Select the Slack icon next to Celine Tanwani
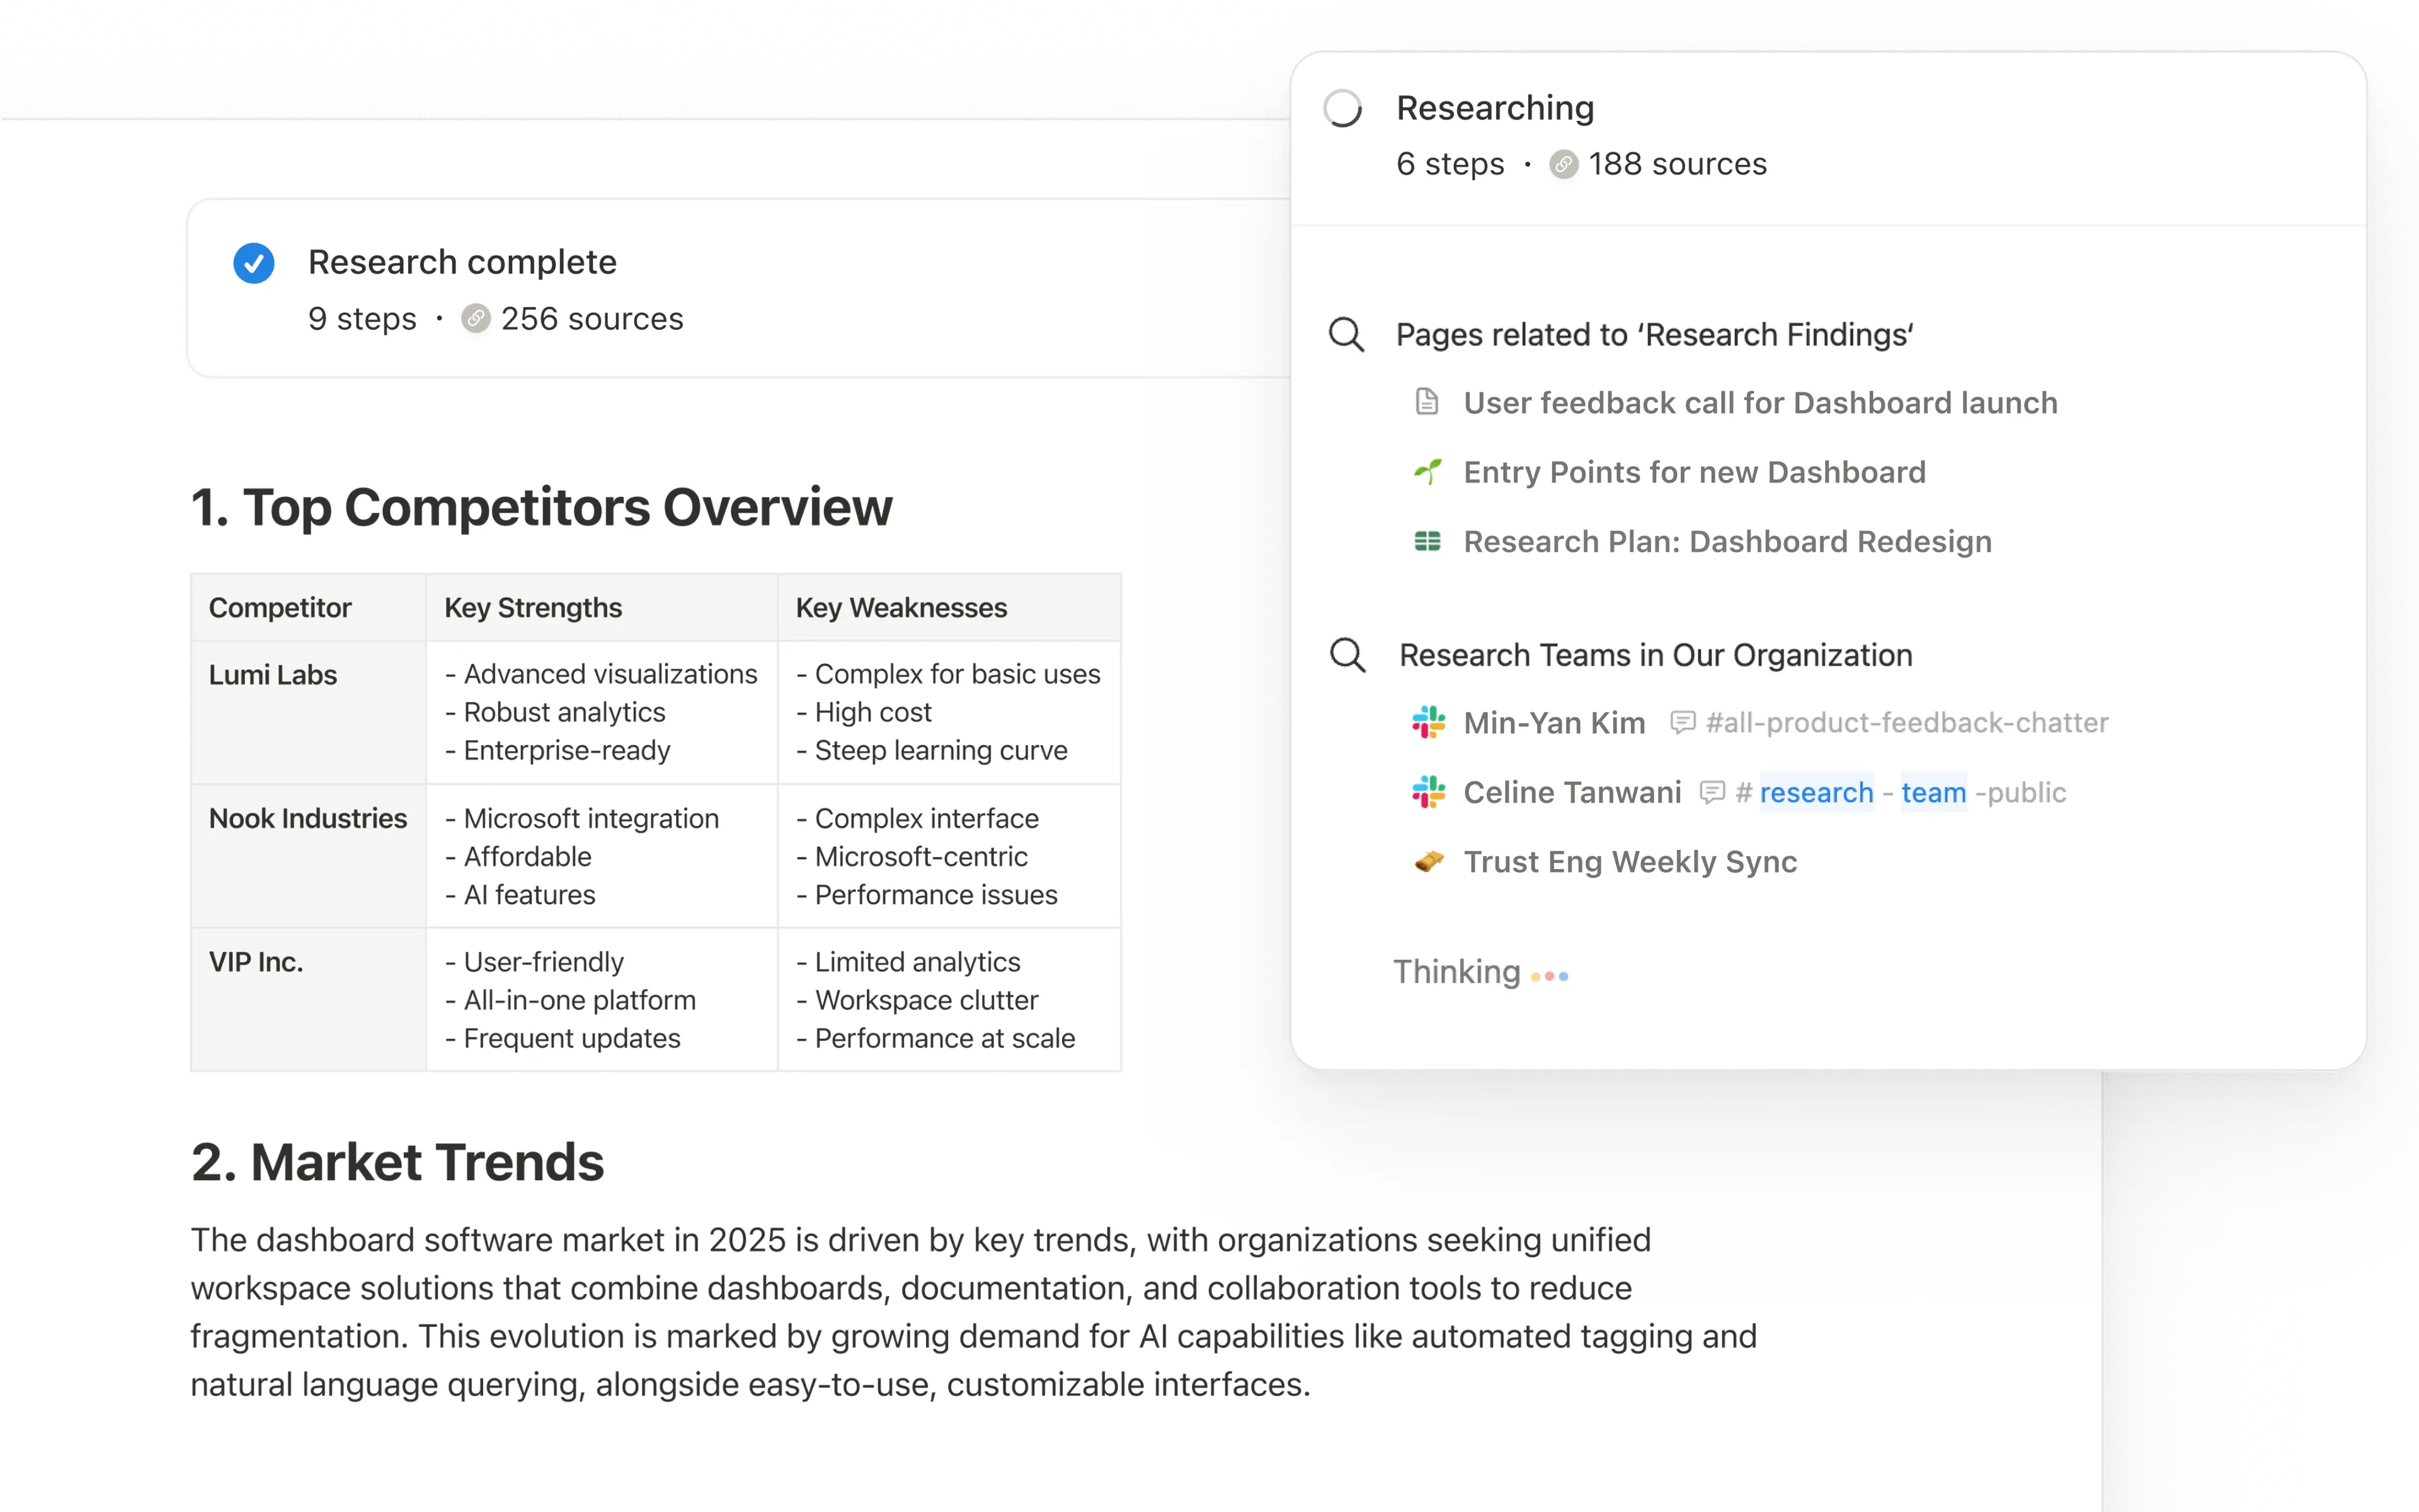Screen dimensions: 2419x1512 tap(1427, 792)
